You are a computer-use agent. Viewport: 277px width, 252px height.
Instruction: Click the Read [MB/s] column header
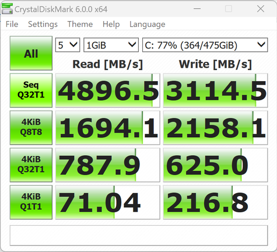pyautogui.click(x=108, y=64)
